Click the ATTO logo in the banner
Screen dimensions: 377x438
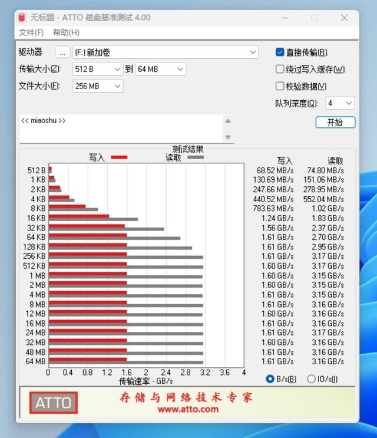[x=53, y=403]
